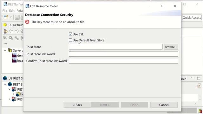This screenshot has width=203, height=114.
Task: Click Quick Access search box
Action: pyautogui.click(x=192, y=18)
